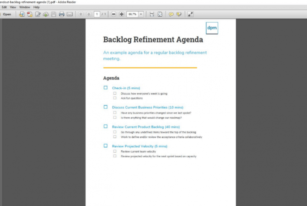Open the Window menu

tap(25, 7)
